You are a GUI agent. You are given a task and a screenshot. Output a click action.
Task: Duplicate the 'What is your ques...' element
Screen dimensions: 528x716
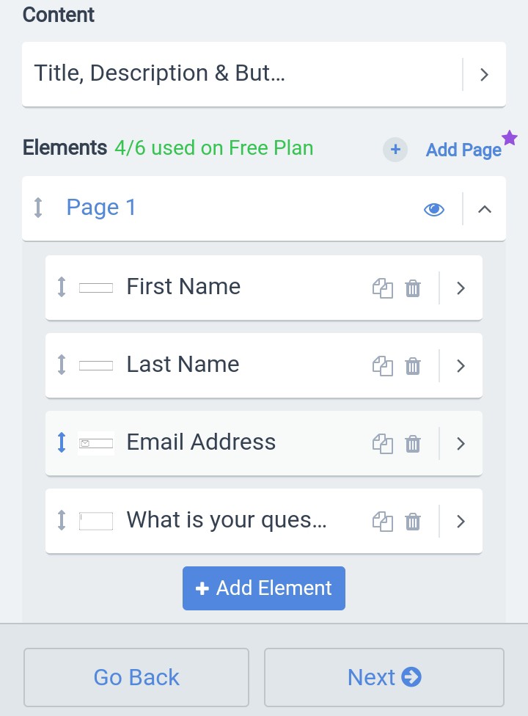[x=382, y=522]
